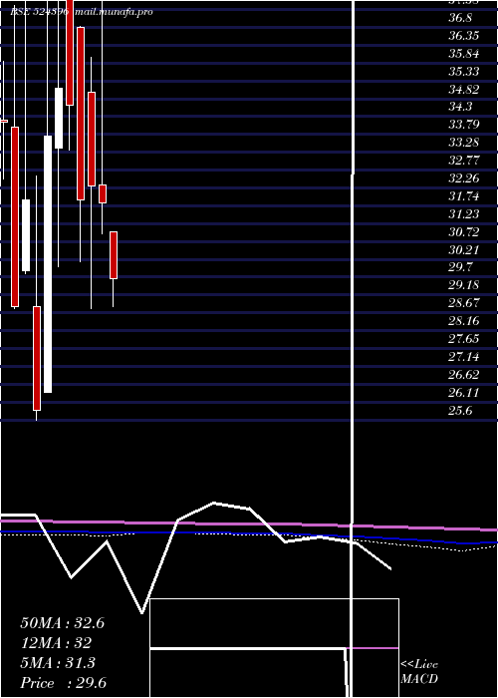
Task: Click the 32.26 price axis label
Action: [464, 178]
